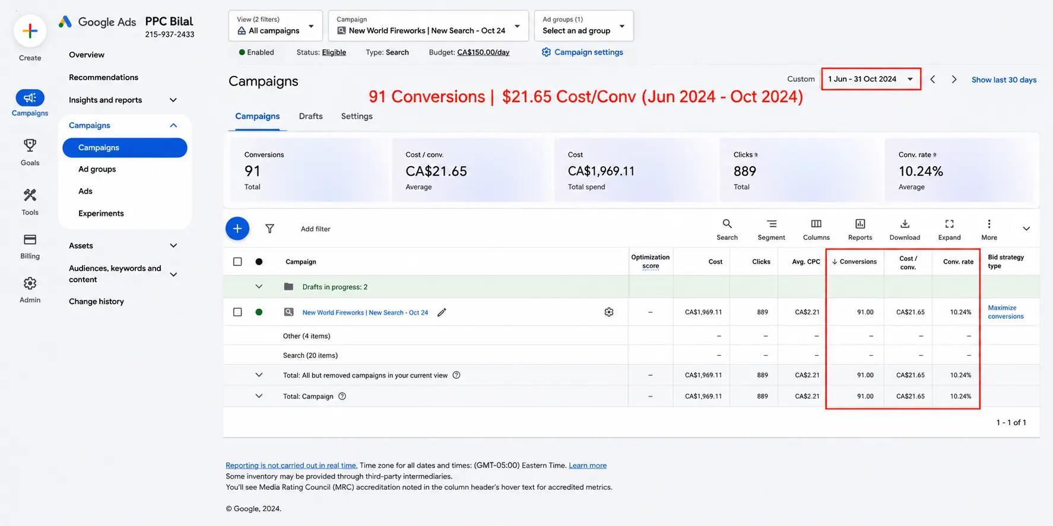Expand Insights and reports section
The height and width of the screenshot is (526, 1053).
(x=173, y=100)
